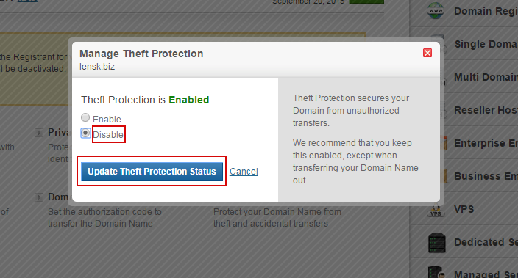Viewport: 518px width, 278px height.
Task: Click the Dedicated Servers rack icon
Action: point(437,243)
